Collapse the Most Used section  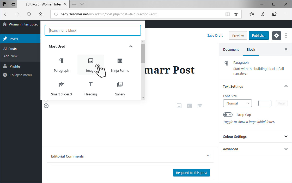point(131,46)
